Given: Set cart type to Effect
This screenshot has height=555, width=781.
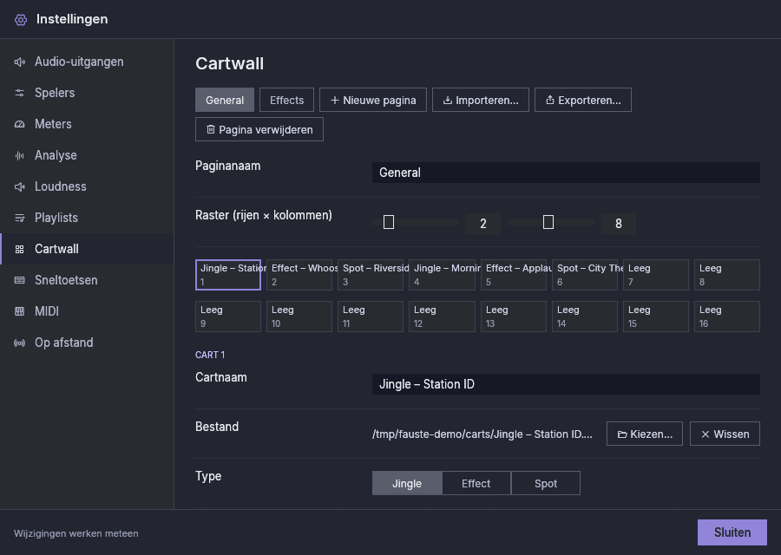Looking at the screenshot, I should [x=476, y=483].
